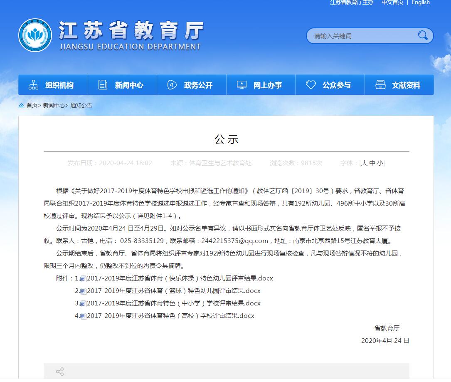Click the home icon in breadcrumb
Image resolution: width=451 pixels, height=382 pixels.
click(21, 105)
